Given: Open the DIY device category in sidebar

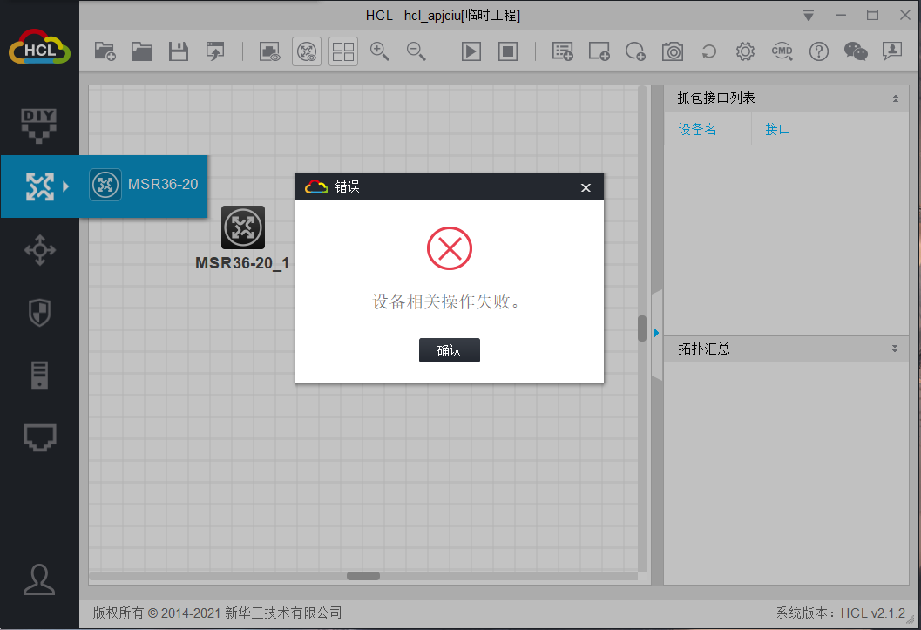Looking at the screenshot, I should [x=38, y=124].
